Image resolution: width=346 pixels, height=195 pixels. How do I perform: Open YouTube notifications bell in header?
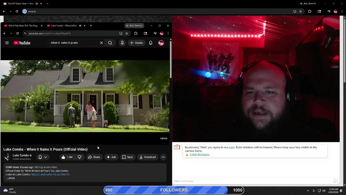click(x=151, y=43)
